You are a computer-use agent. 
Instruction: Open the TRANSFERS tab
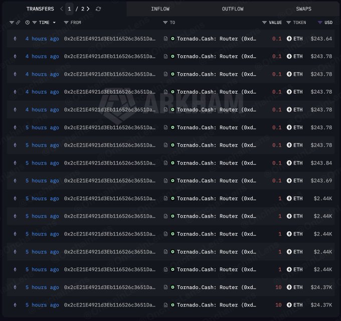tap(40, 9)
